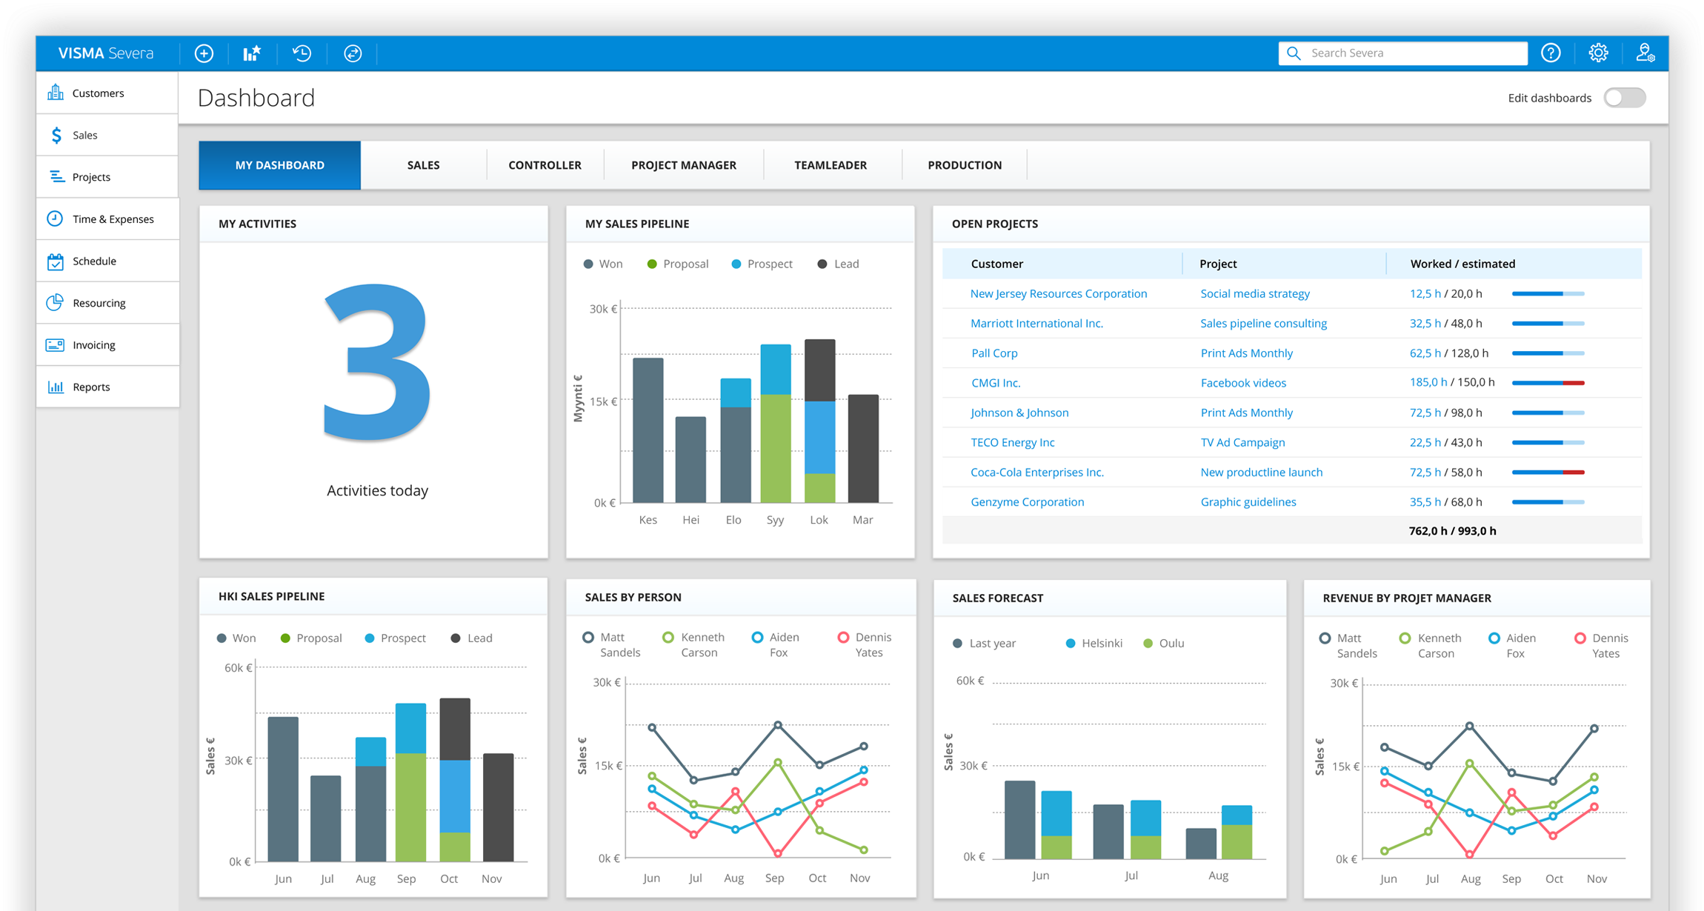Click the circular sync arrows icon
The width and height of the screenshot is (1704, 911).
click(353, 53)
